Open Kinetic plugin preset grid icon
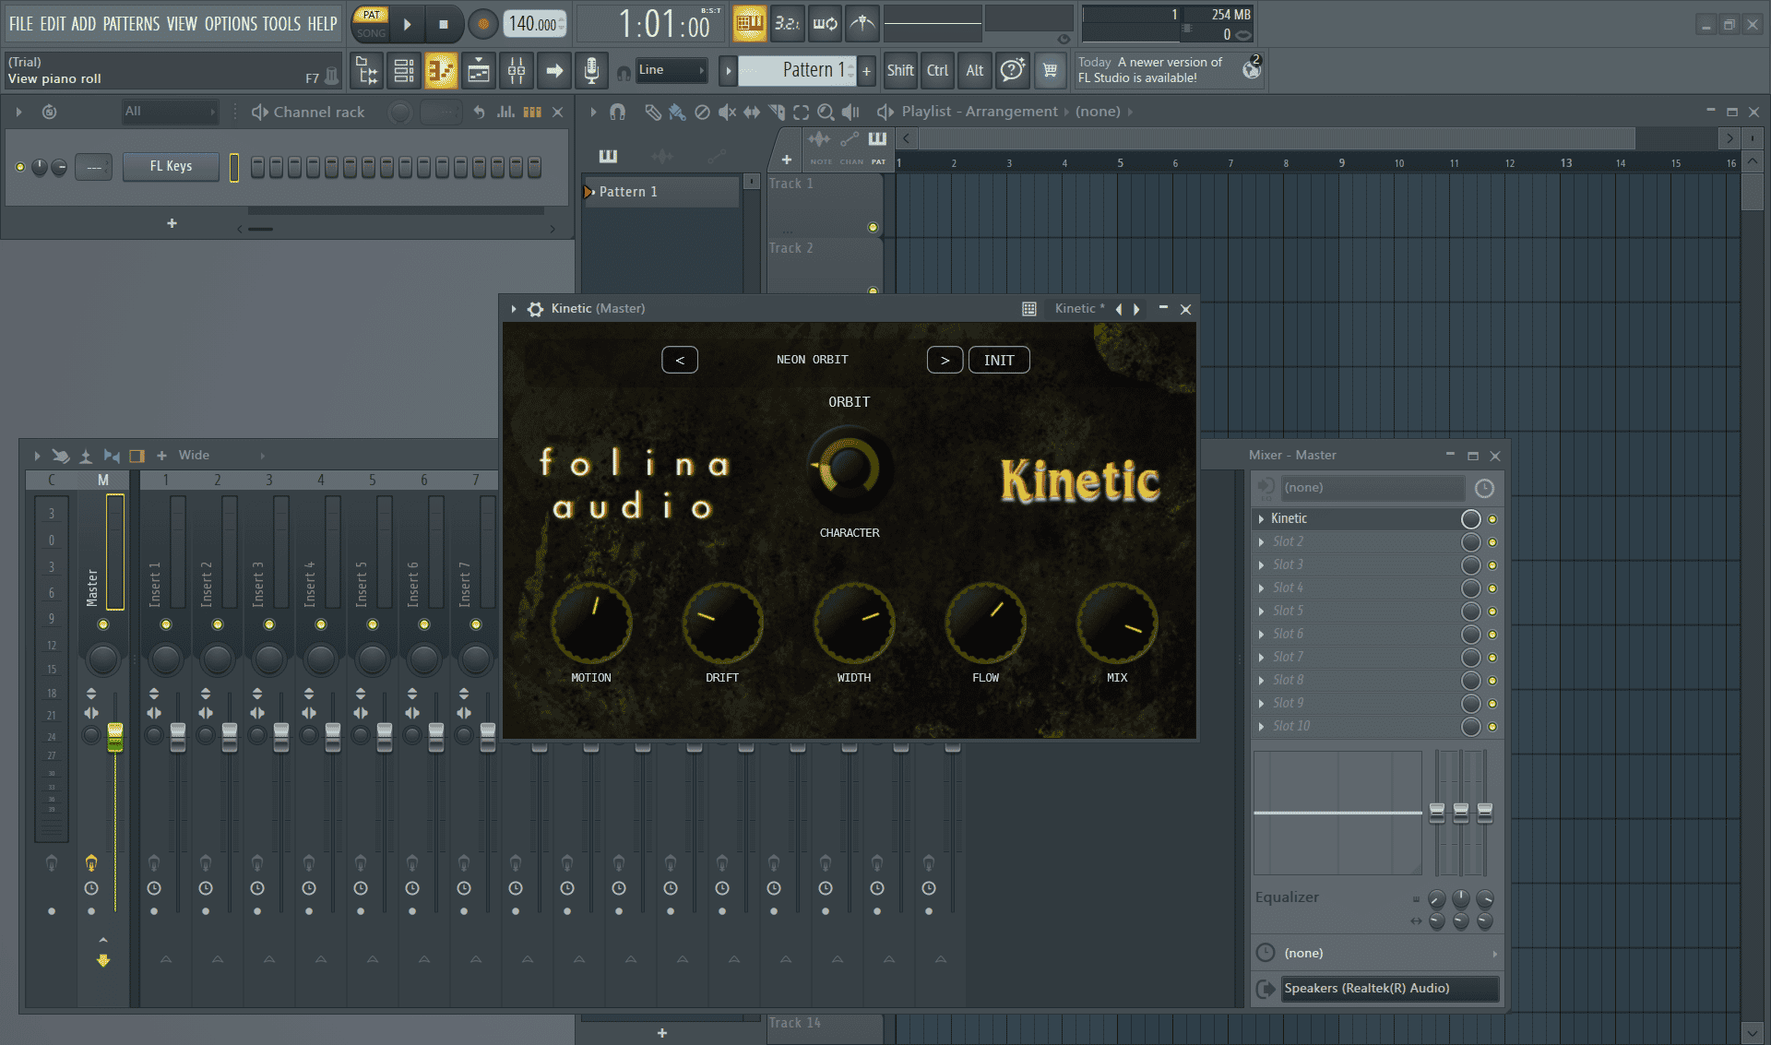The image size is (1771, 1045). (x=1029, y=309)
